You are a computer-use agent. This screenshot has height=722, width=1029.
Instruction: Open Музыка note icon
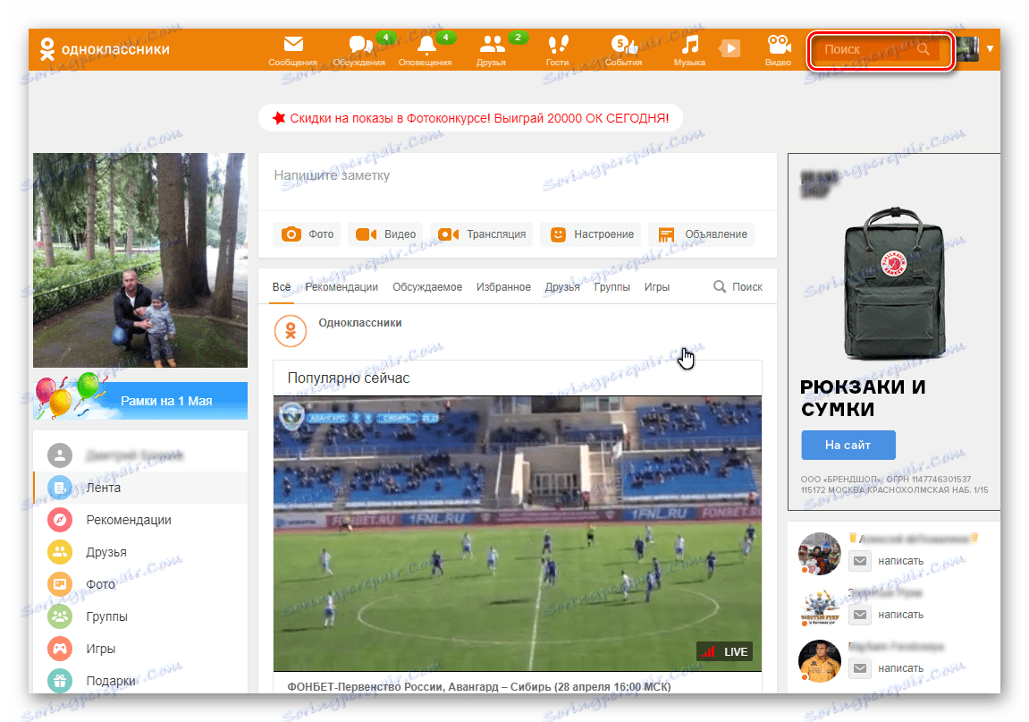[689, 45]
